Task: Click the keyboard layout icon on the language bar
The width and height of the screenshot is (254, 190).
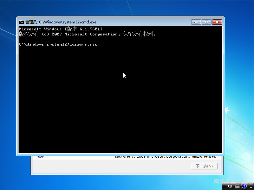Action: [237, 187]
